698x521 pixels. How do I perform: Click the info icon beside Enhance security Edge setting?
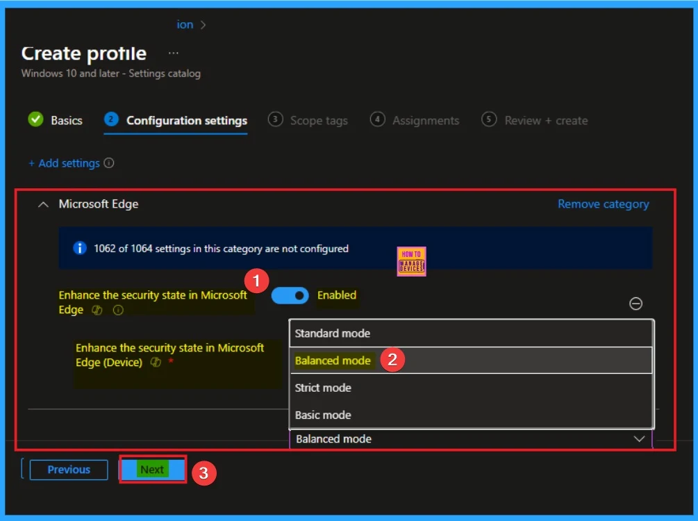coord(118,310)
